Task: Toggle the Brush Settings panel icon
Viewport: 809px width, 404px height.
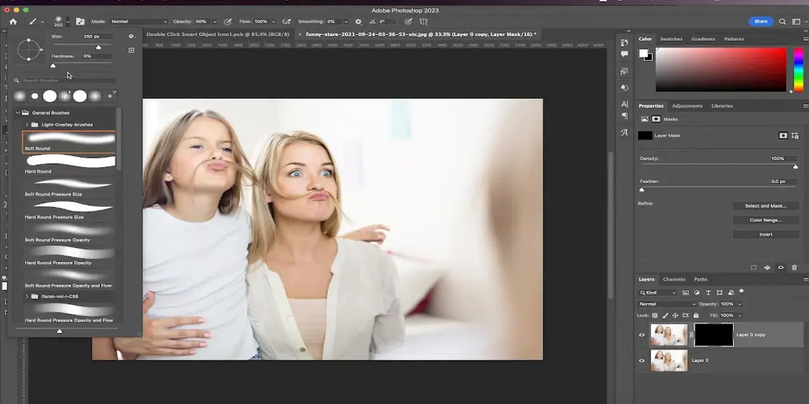Action: 80,21
